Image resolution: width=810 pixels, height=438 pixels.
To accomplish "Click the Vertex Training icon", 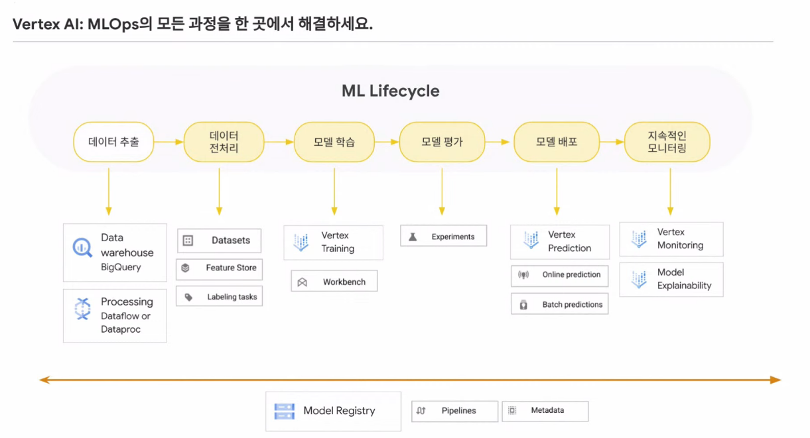I will pos(301,242).
